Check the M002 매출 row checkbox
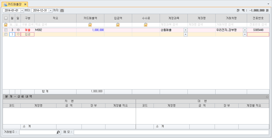The width and height of the screenshot is (272, 138). click(6, 30)
